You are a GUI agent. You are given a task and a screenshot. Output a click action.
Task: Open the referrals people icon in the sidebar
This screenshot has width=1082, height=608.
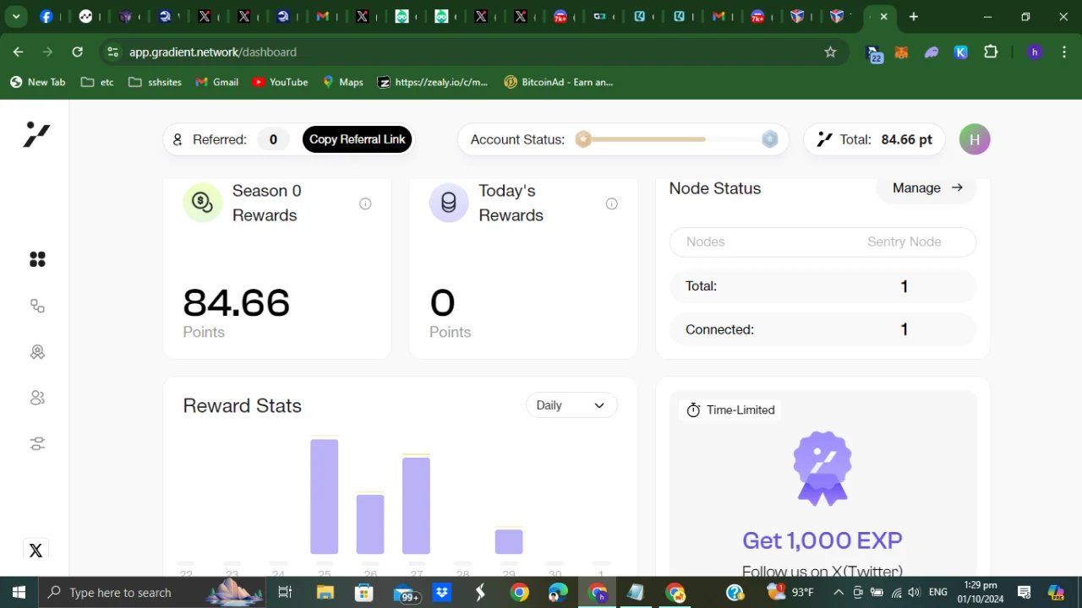coord(37,398)
